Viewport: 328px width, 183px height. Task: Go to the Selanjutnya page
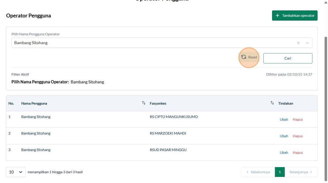301,172
